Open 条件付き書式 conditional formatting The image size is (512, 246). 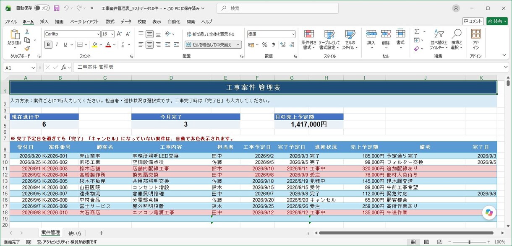coord(309,40)
